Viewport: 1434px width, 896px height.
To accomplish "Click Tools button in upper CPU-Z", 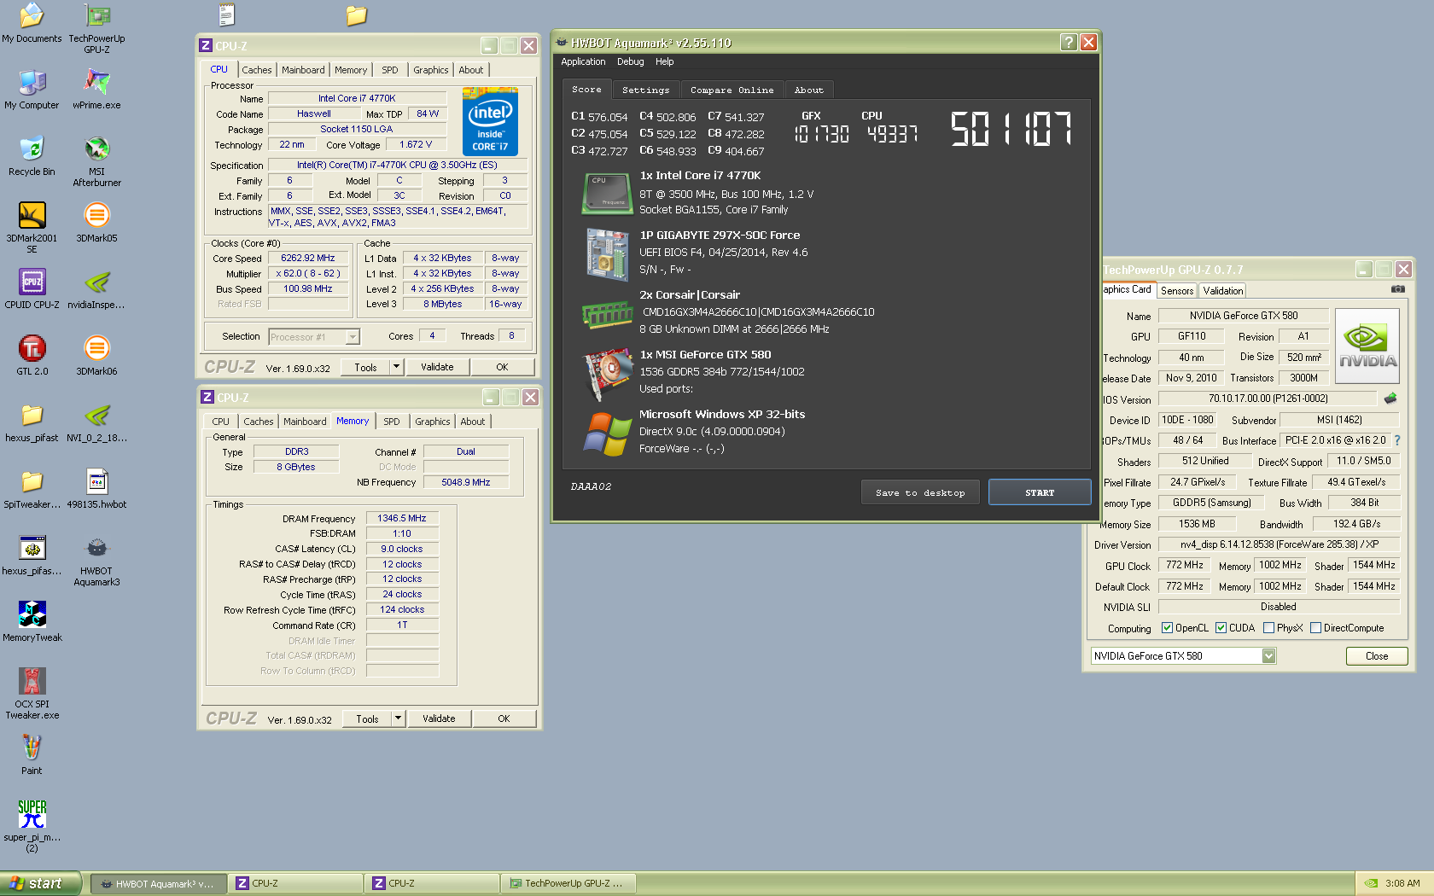I will [x=365, y=367].
